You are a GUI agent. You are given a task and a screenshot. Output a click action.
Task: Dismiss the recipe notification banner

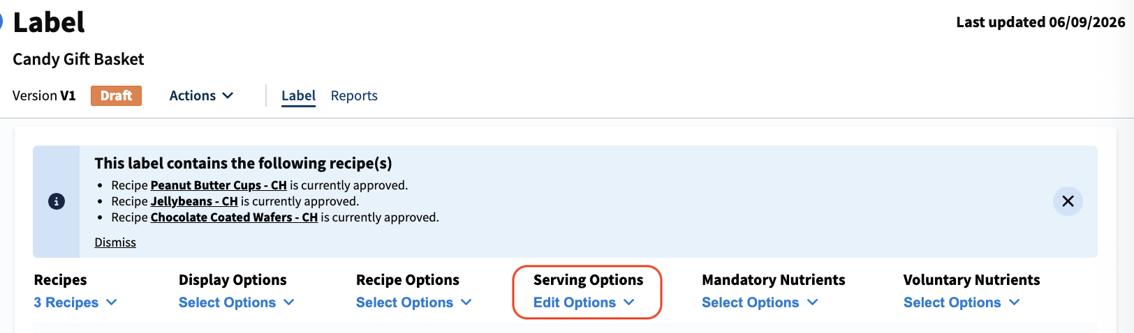(115, 242)
